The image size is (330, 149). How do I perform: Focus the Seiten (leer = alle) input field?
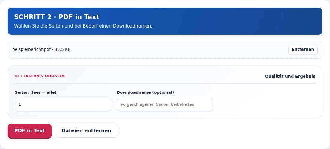click(63, 104)
